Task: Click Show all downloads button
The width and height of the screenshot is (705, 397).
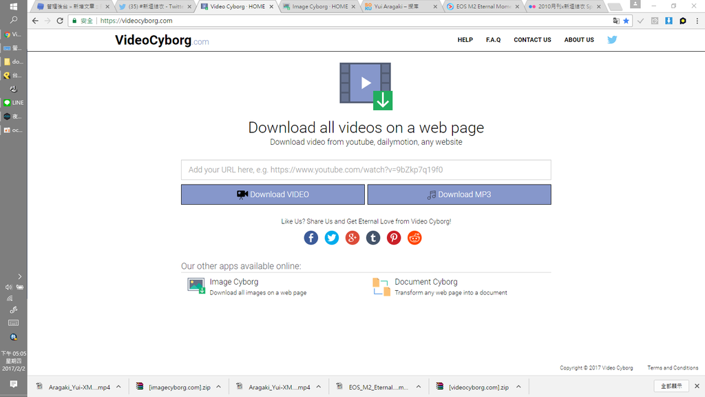Action: [x=671, y=386]
